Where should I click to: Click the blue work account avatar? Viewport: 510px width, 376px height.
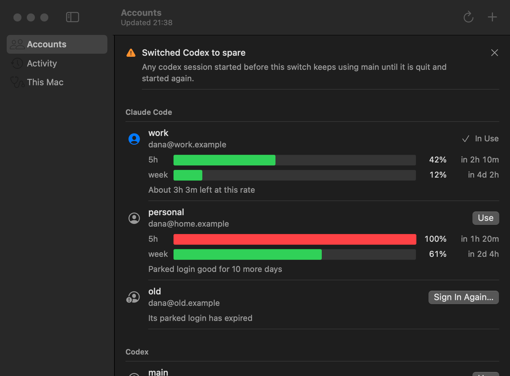pyautogui.click(x=134, y=139)
